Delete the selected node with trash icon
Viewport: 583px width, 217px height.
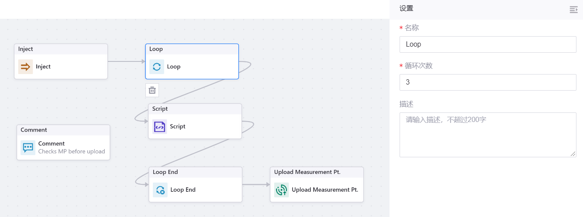[152, 90]
